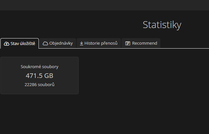This screenshot has height=134, width=209.
Task: Click the number 22286 in the card
Action: (31, 84)
